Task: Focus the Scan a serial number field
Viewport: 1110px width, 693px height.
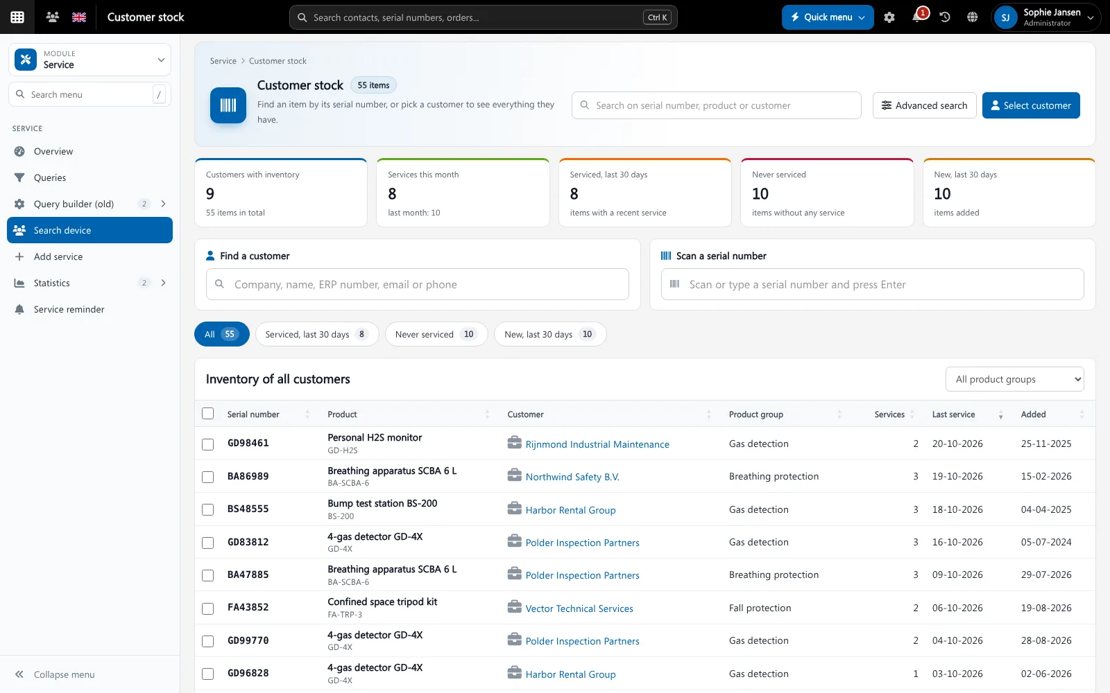Action: (x=872, y=284)
